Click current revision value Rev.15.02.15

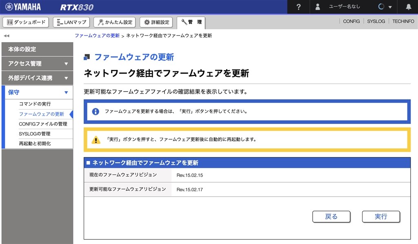tap(189, 175)
